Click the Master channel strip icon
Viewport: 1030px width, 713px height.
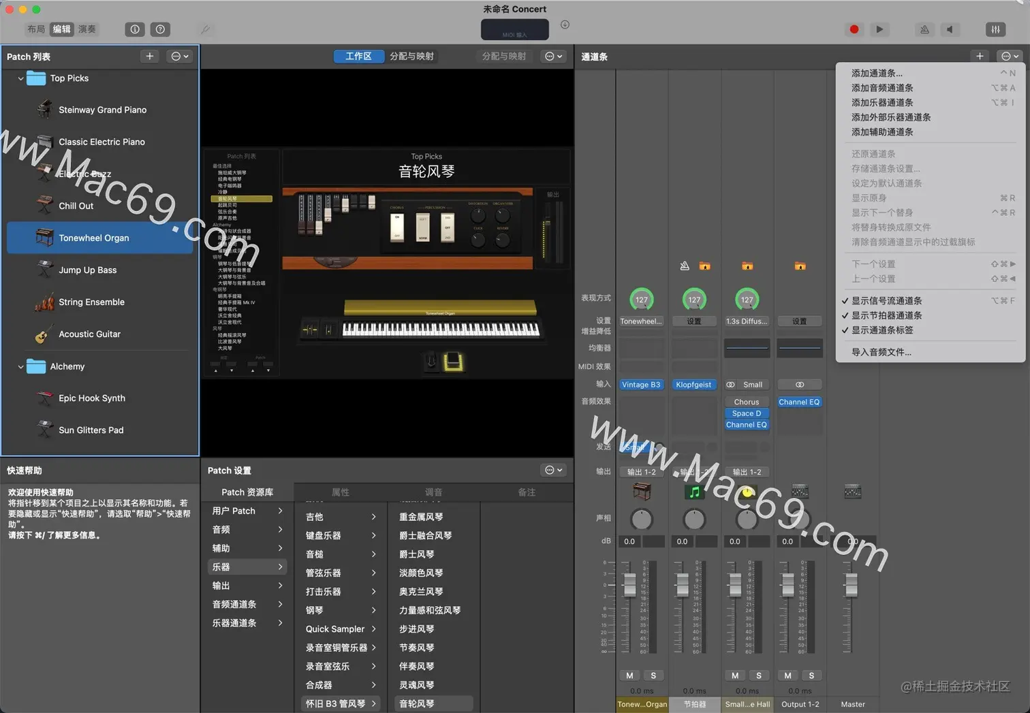pyautogui.click(x=853, y=491)
